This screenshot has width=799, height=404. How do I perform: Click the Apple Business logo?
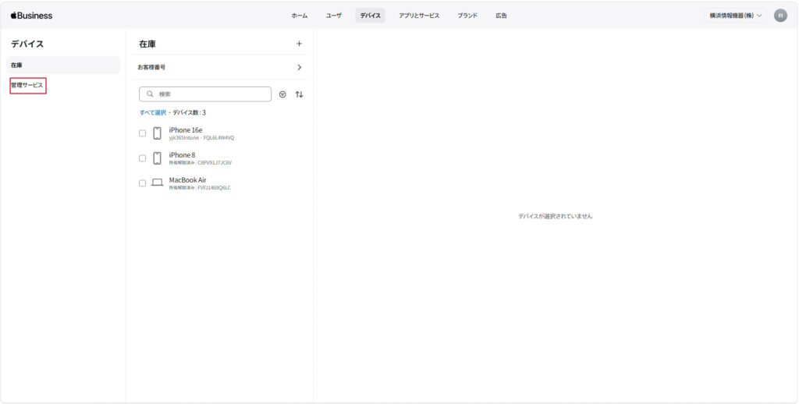pyautogui.click(x=31, y=16)
